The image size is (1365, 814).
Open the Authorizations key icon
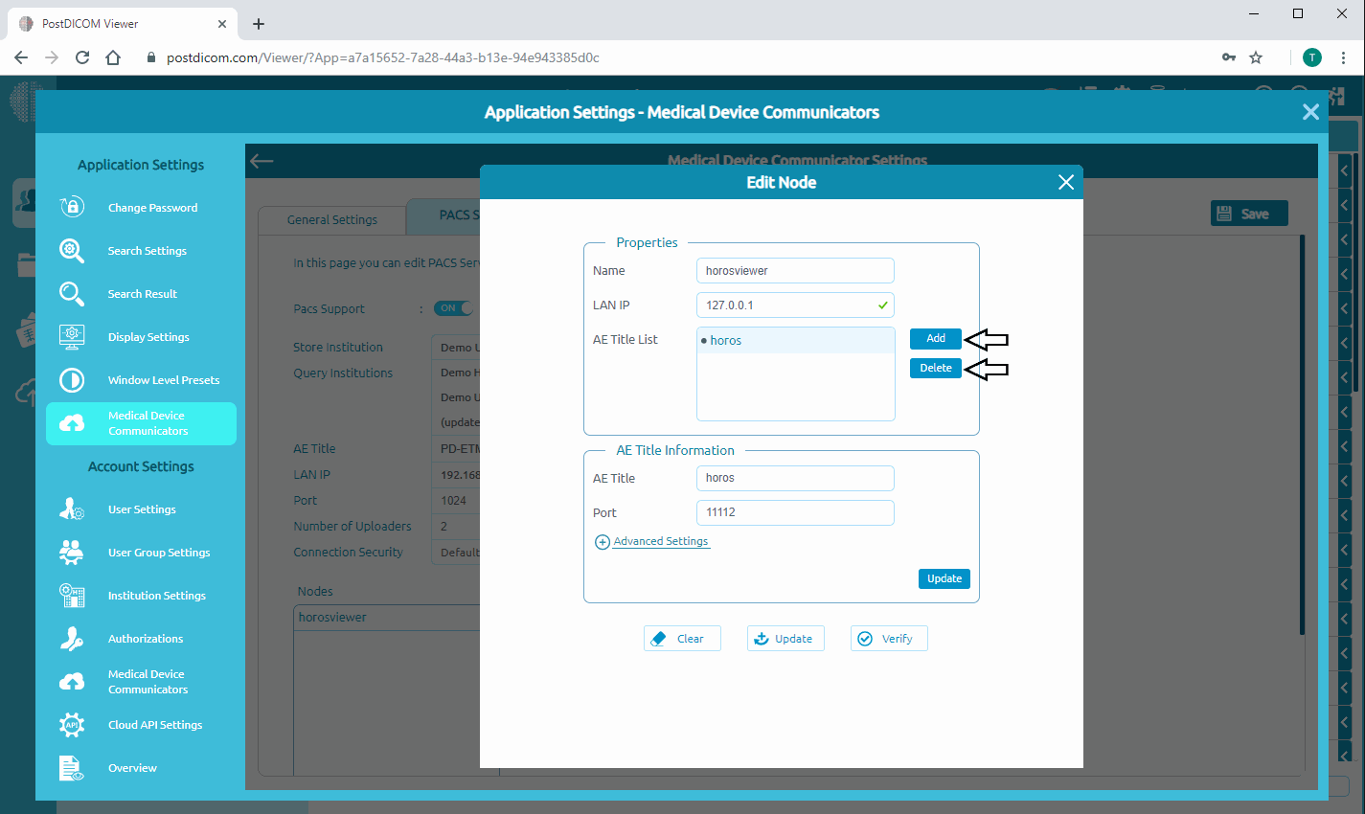pos(72,638)
